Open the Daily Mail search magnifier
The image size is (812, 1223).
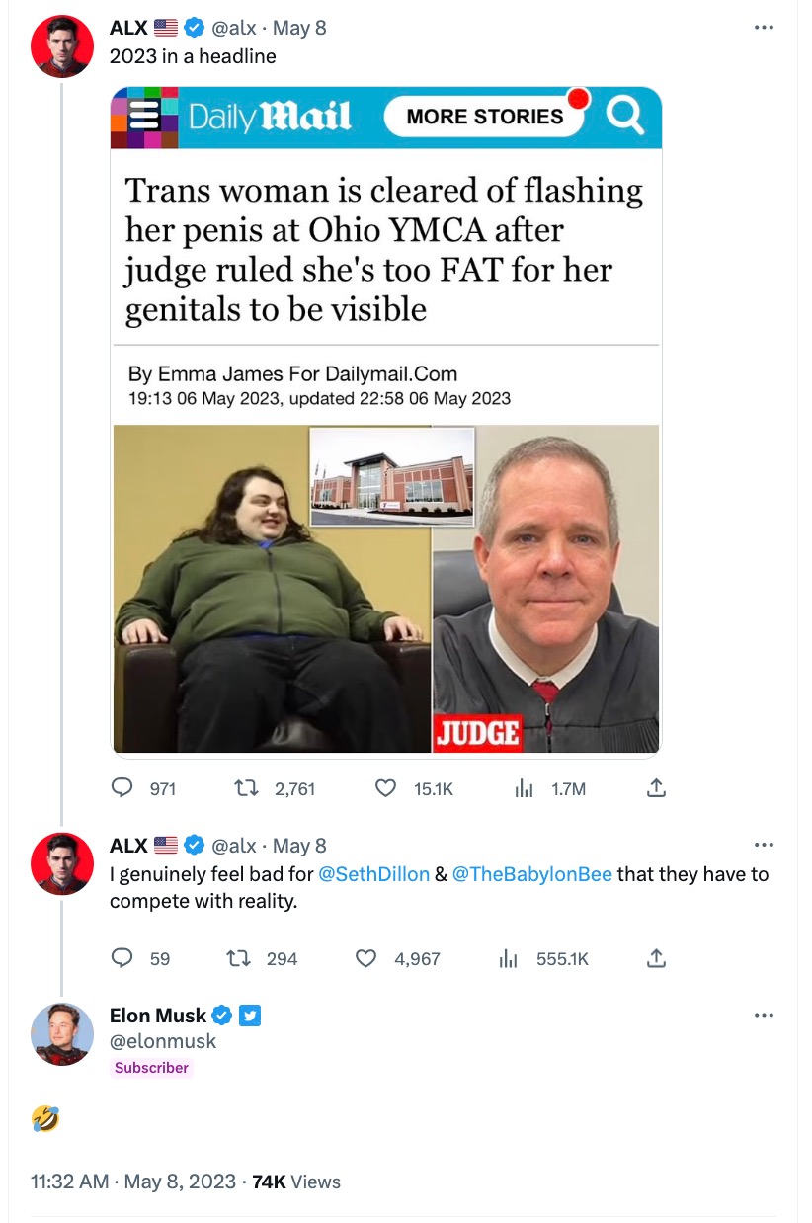pos(622,116)
